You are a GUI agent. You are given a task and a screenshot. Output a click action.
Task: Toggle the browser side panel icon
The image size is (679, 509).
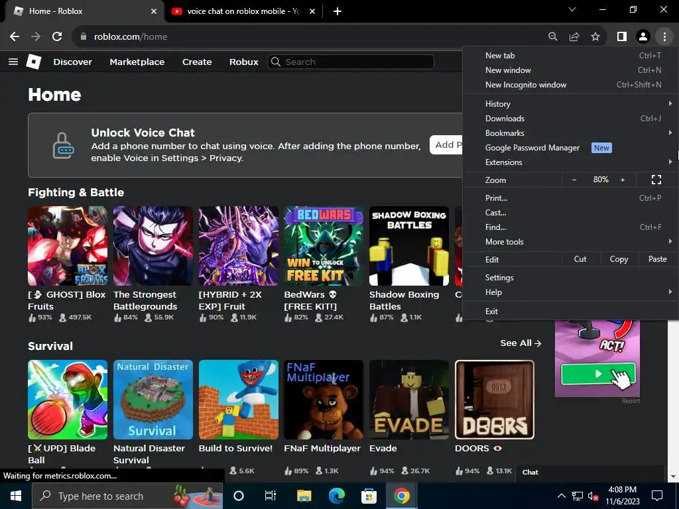[x=622, y=37]
